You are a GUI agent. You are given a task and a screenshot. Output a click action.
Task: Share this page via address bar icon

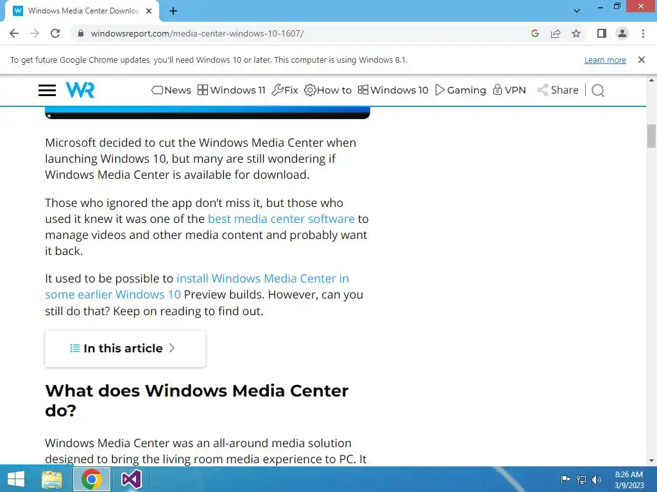pyautogui.click(x=556, y=33)
